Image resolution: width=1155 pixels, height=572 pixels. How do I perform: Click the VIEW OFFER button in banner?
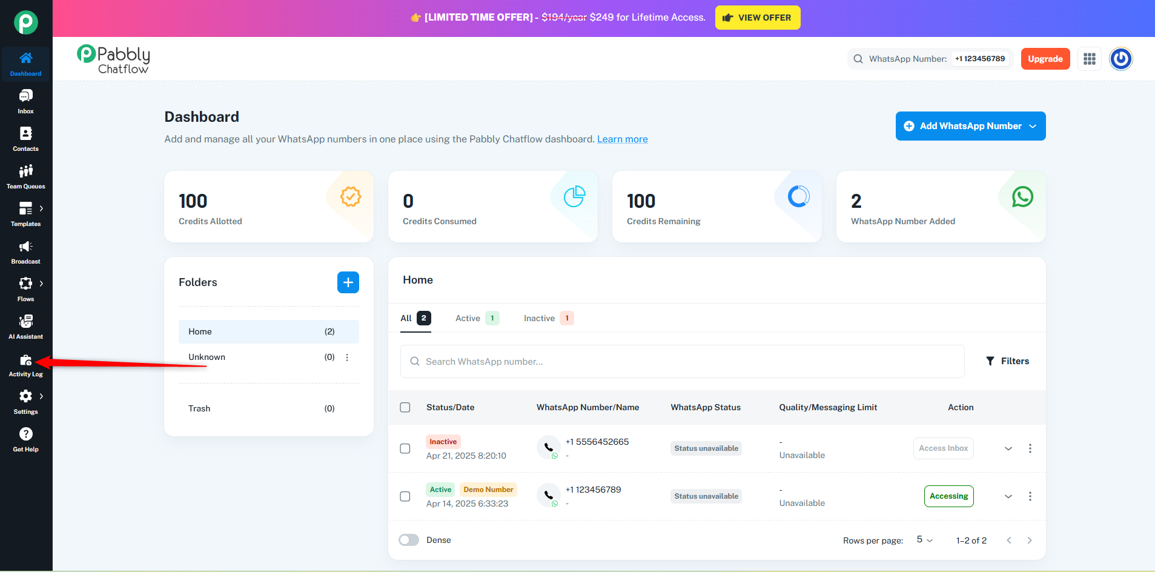point(758,18)
